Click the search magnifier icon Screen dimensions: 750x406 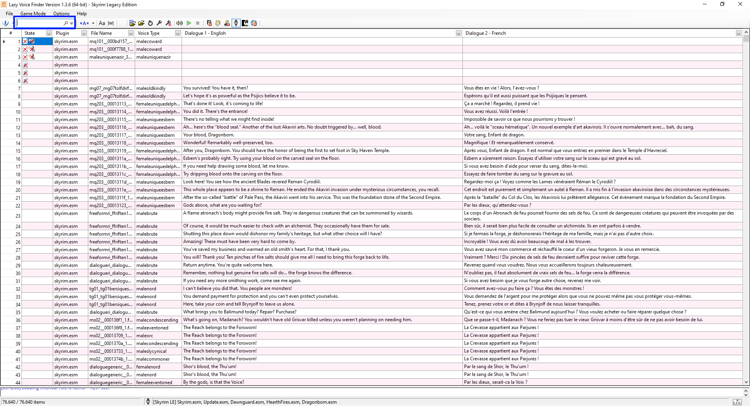(x=66, y=23)
